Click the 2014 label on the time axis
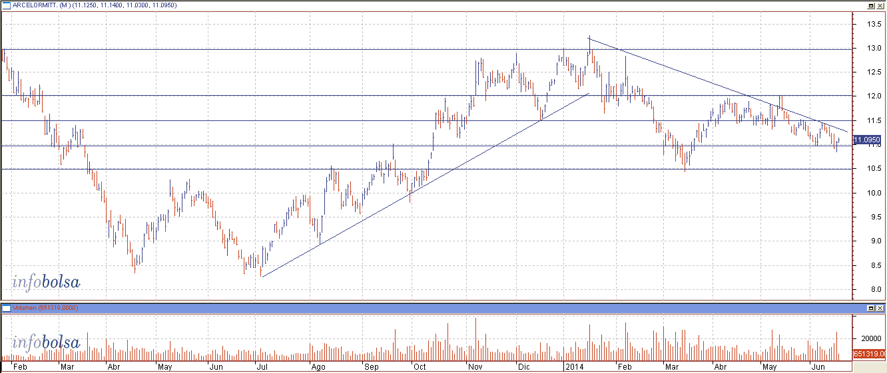Image resolution: width=887 pixels, height=373 pixels. pos(573,366)
